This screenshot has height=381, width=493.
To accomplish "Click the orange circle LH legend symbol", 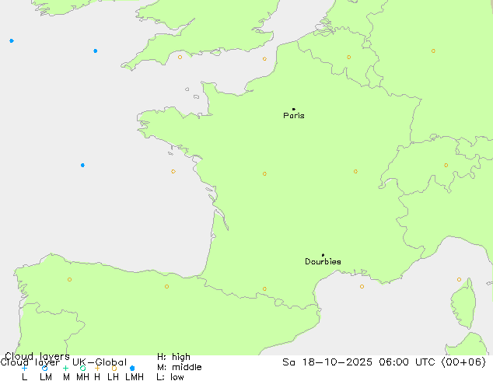I will 114,368.
